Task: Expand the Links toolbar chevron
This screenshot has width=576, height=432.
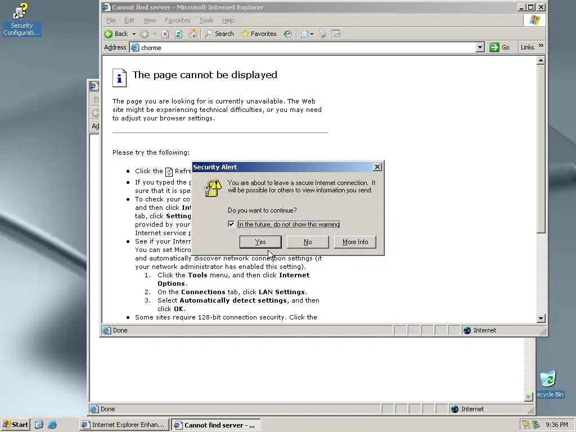Action: 541,46
